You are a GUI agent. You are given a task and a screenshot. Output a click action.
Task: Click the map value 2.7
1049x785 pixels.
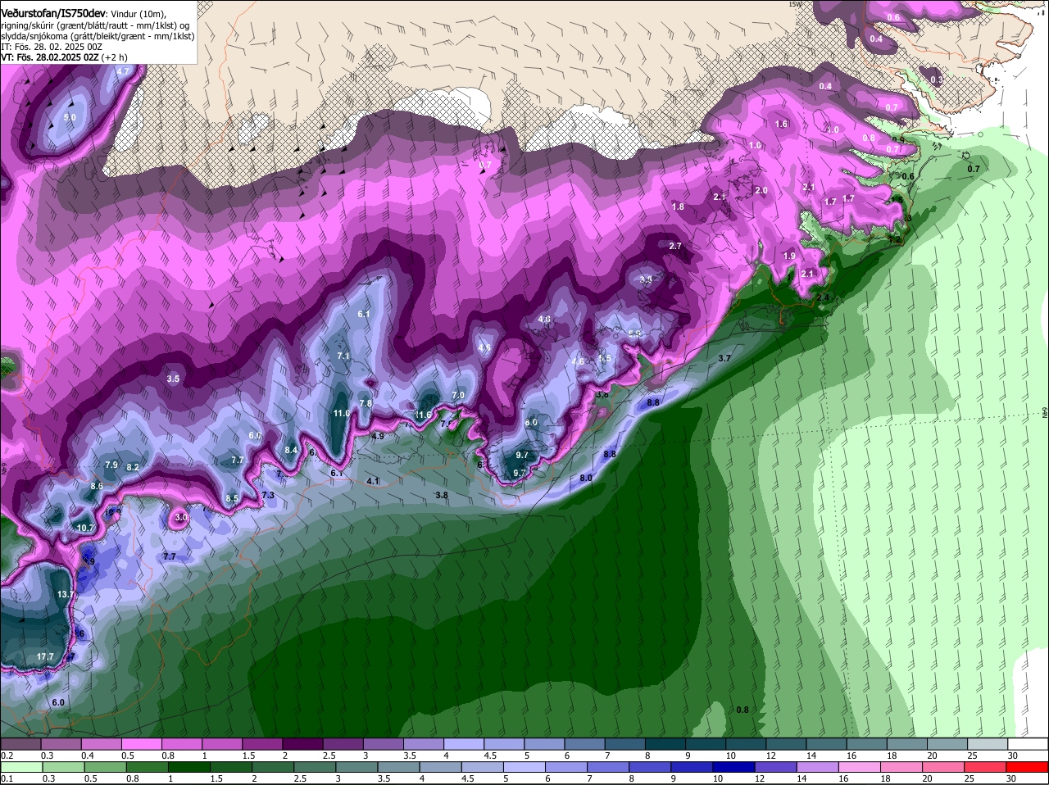(x=675, y=247)
